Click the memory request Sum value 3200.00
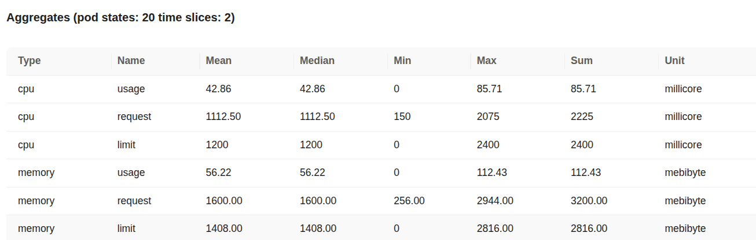 point(589,201)
